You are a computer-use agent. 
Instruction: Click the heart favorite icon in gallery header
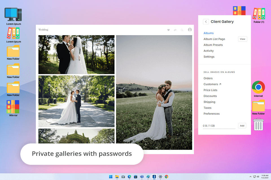point(168,30)
